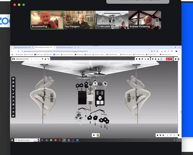Click the collaborator avatar at canvas bottom center

point(98,135)
